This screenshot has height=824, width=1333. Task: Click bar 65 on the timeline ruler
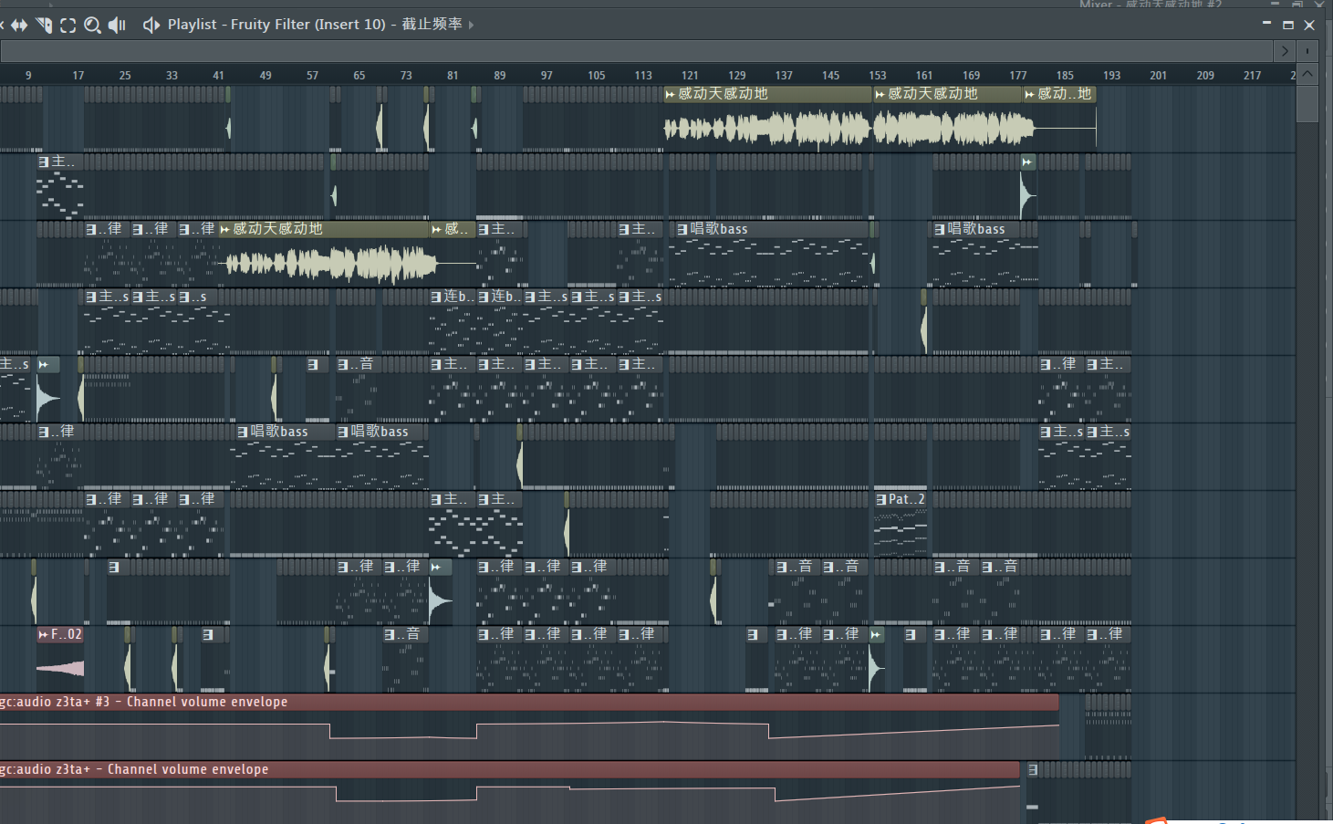359,76
